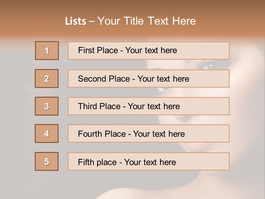Select the number 2 box
This screenshot has height=199, width=265.
point(47,78)
